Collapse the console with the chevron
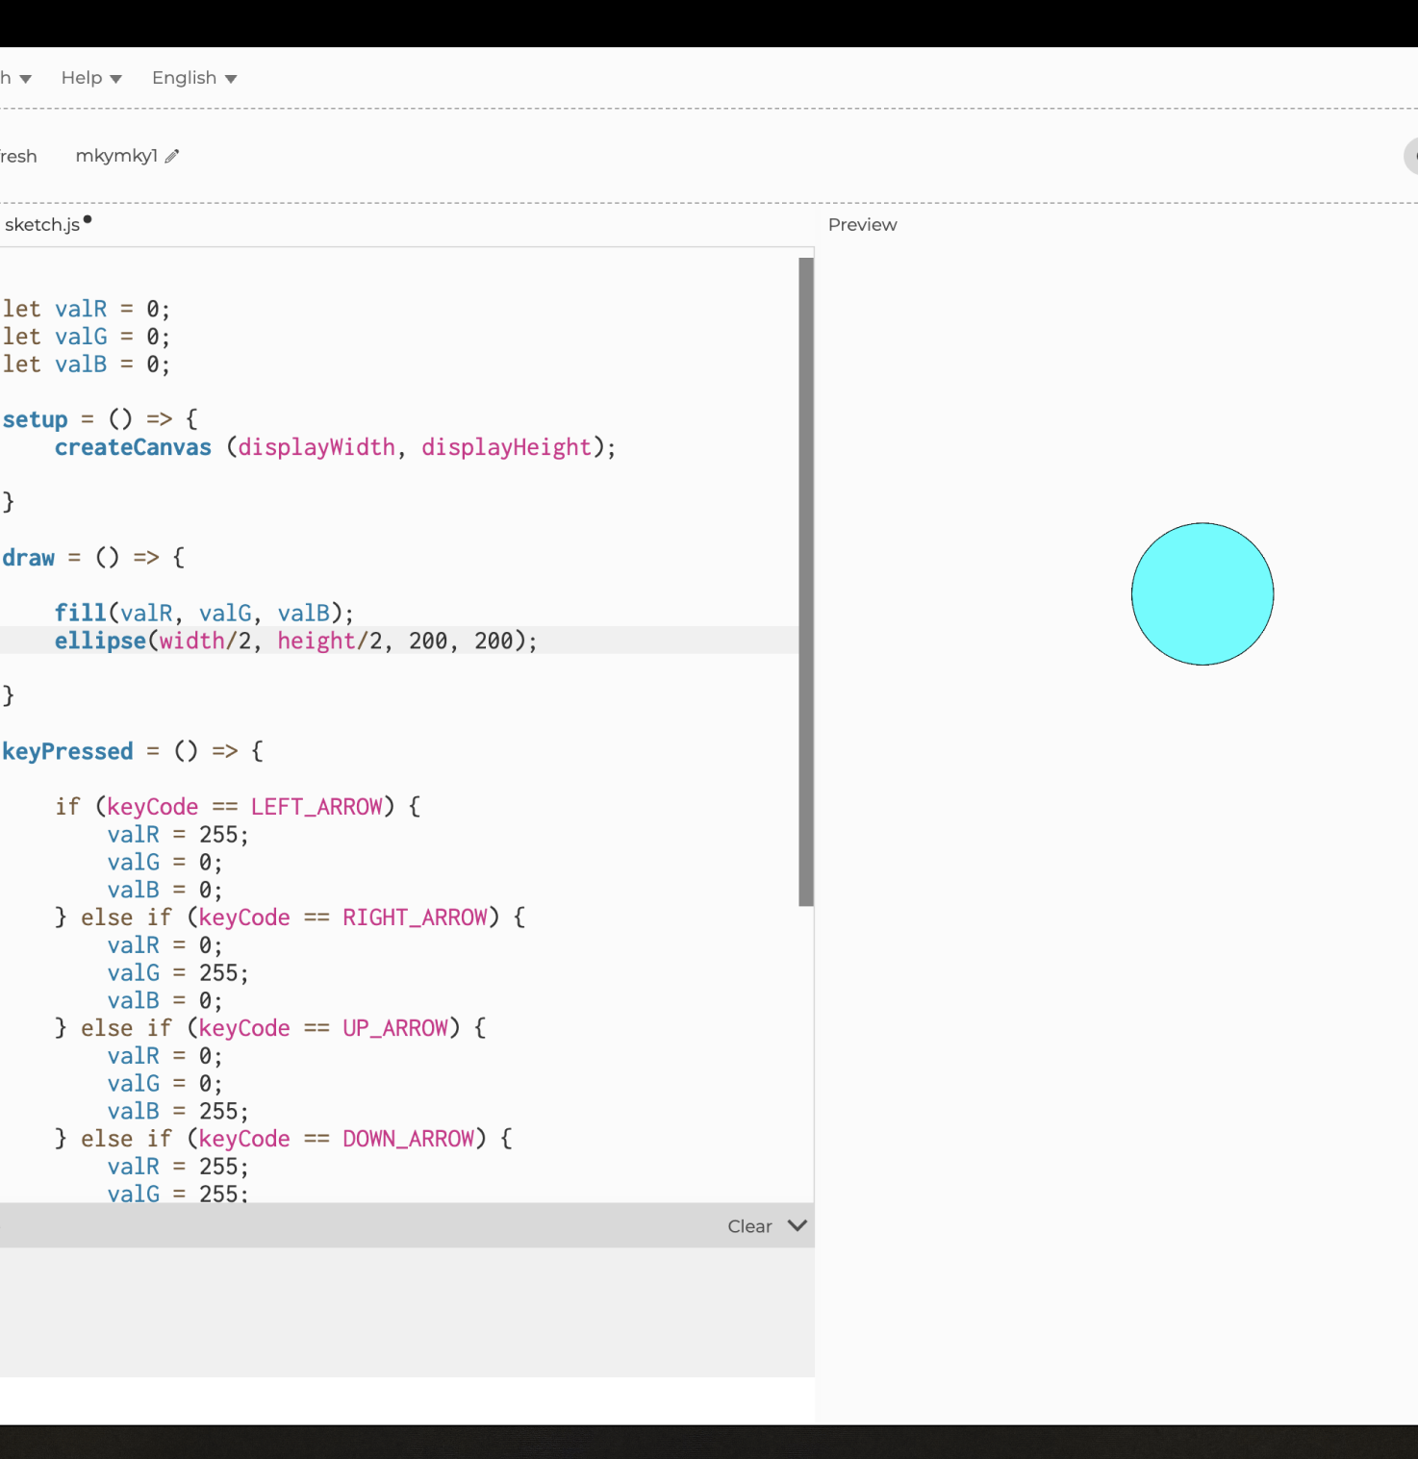Image resolution: width=1418 pixels, height=1459 pixels. 798,1225
